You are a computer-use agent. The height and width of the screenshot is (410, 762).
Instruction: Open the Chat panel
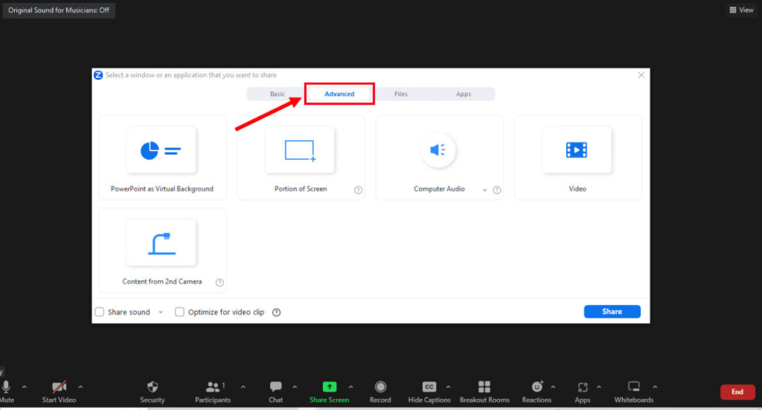coord(275,392)
